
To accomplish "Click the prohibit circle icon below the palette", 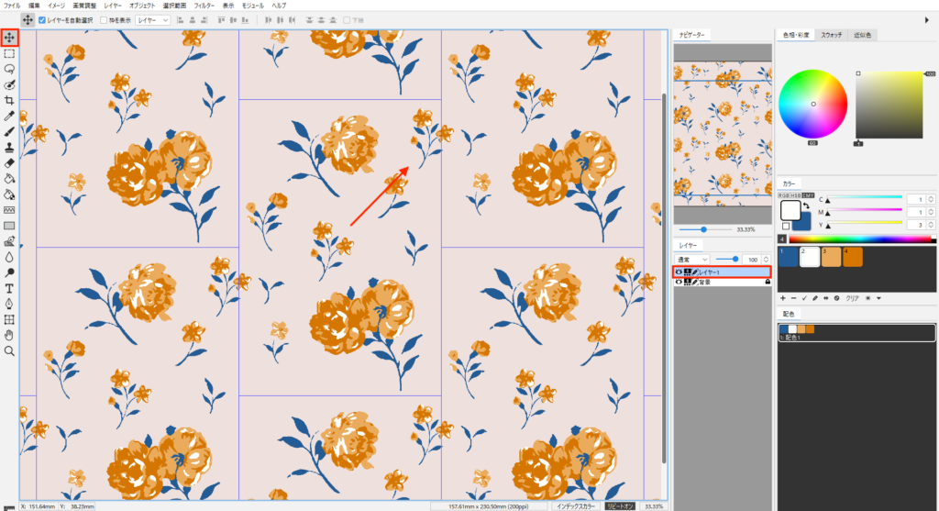I will pyautogui.click(x=836, y=298).
